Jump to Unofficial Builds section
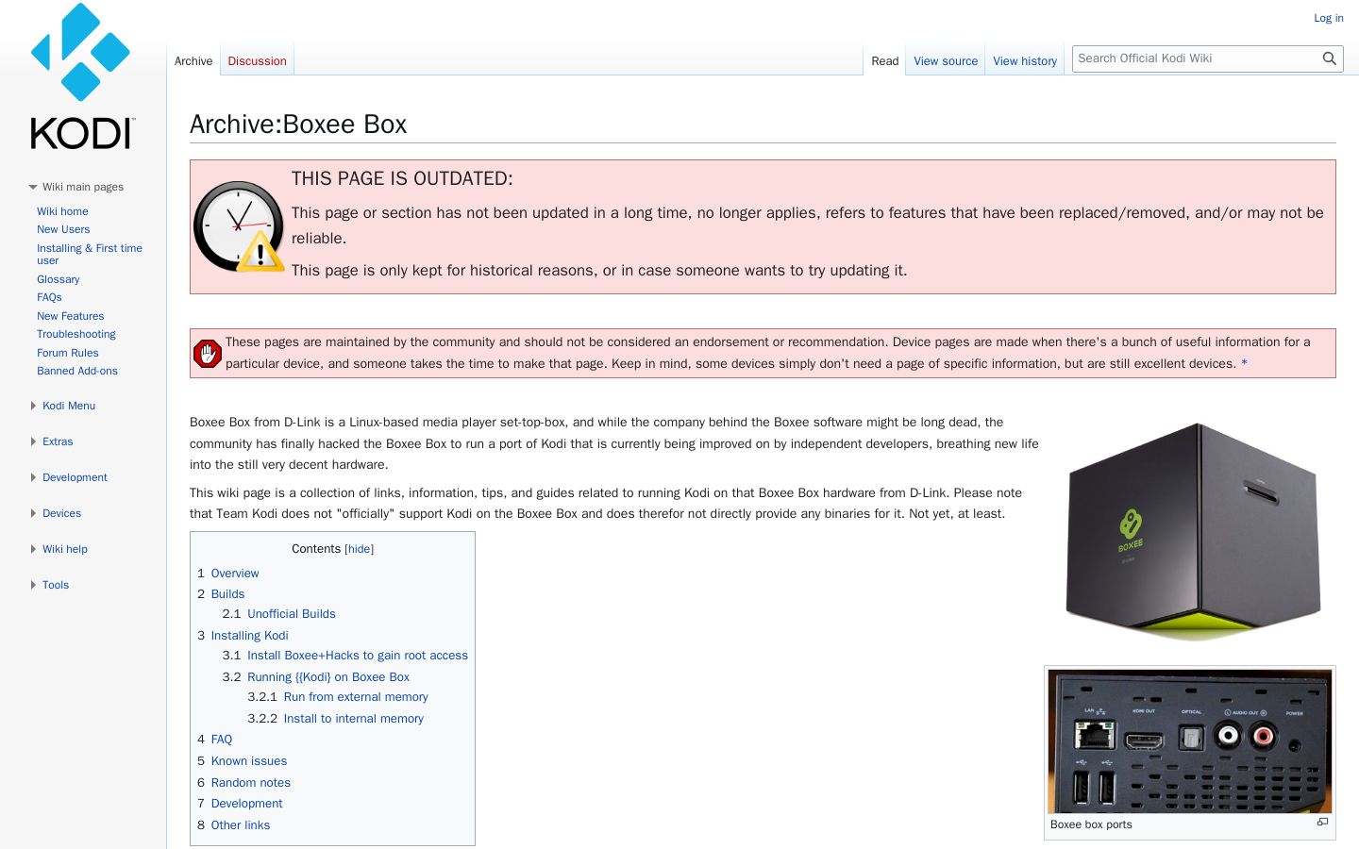The width and height of the screenshot is (1359, 849). (292, 614)
